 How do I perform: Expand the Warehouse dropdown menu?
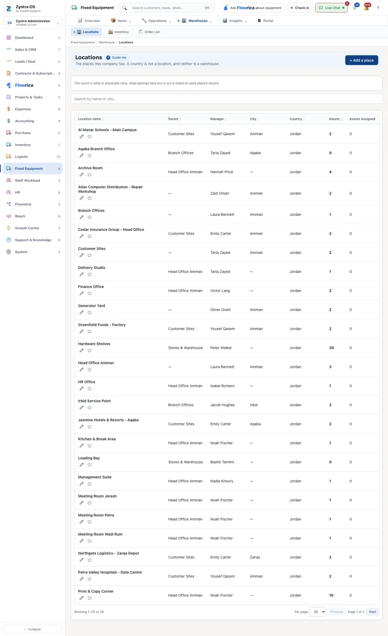tap(195, 21)
